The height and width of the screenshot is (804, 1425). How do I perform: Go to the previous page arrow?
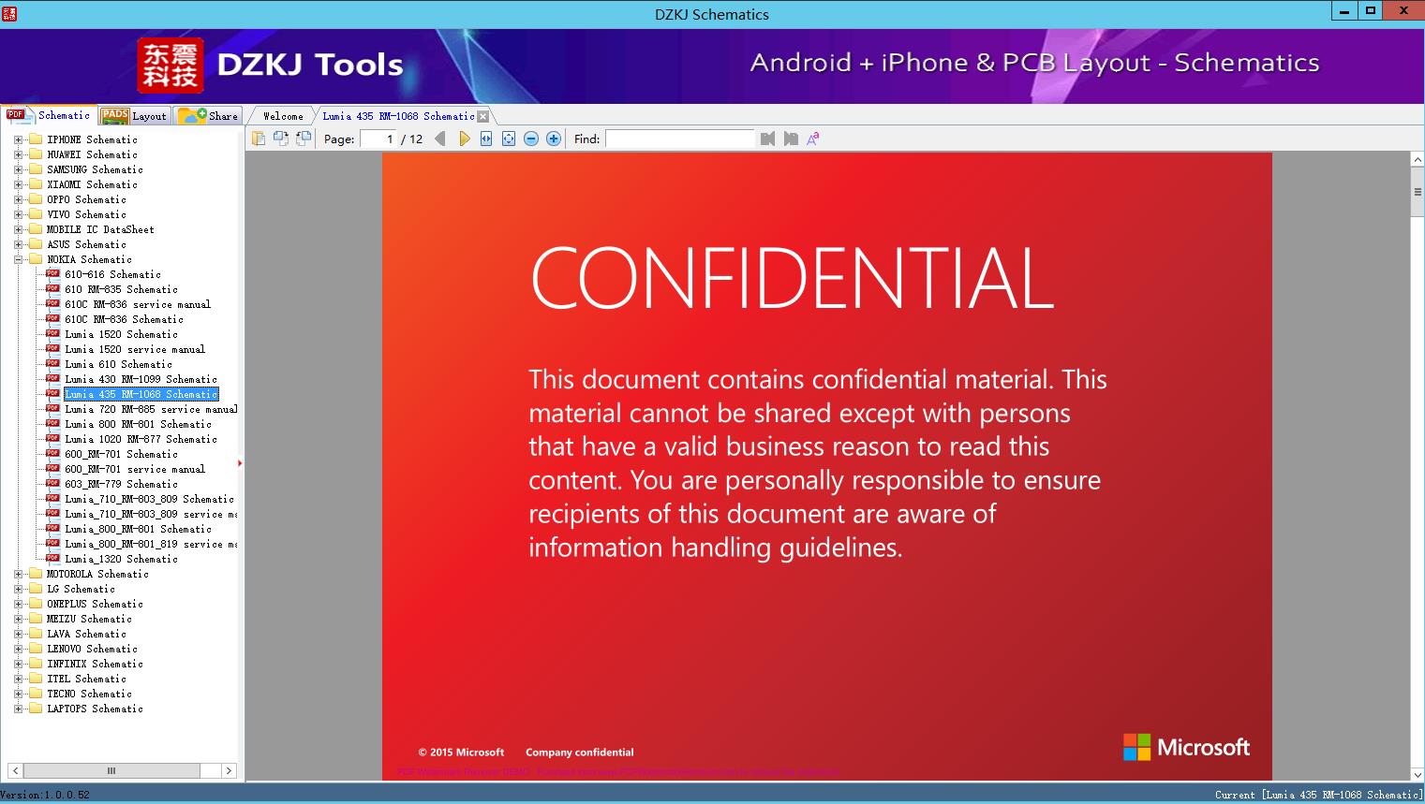tap(440, 139)
